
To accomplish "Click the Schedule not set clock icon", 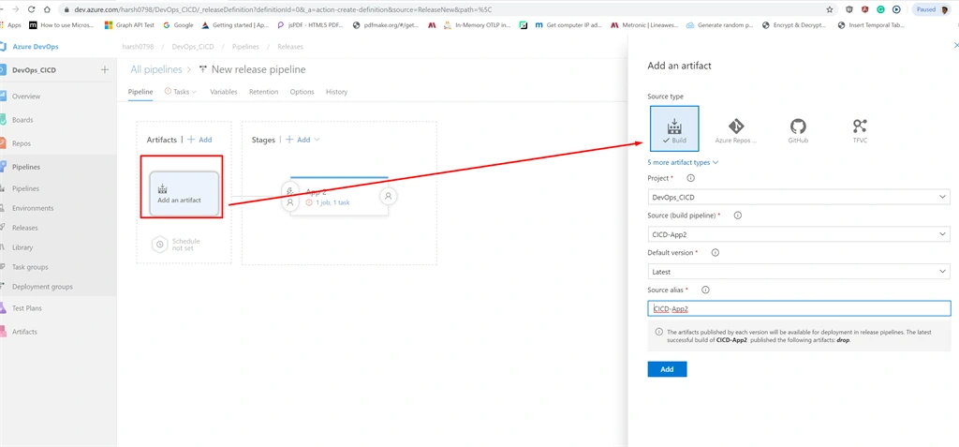I will (x=159, y=245).
